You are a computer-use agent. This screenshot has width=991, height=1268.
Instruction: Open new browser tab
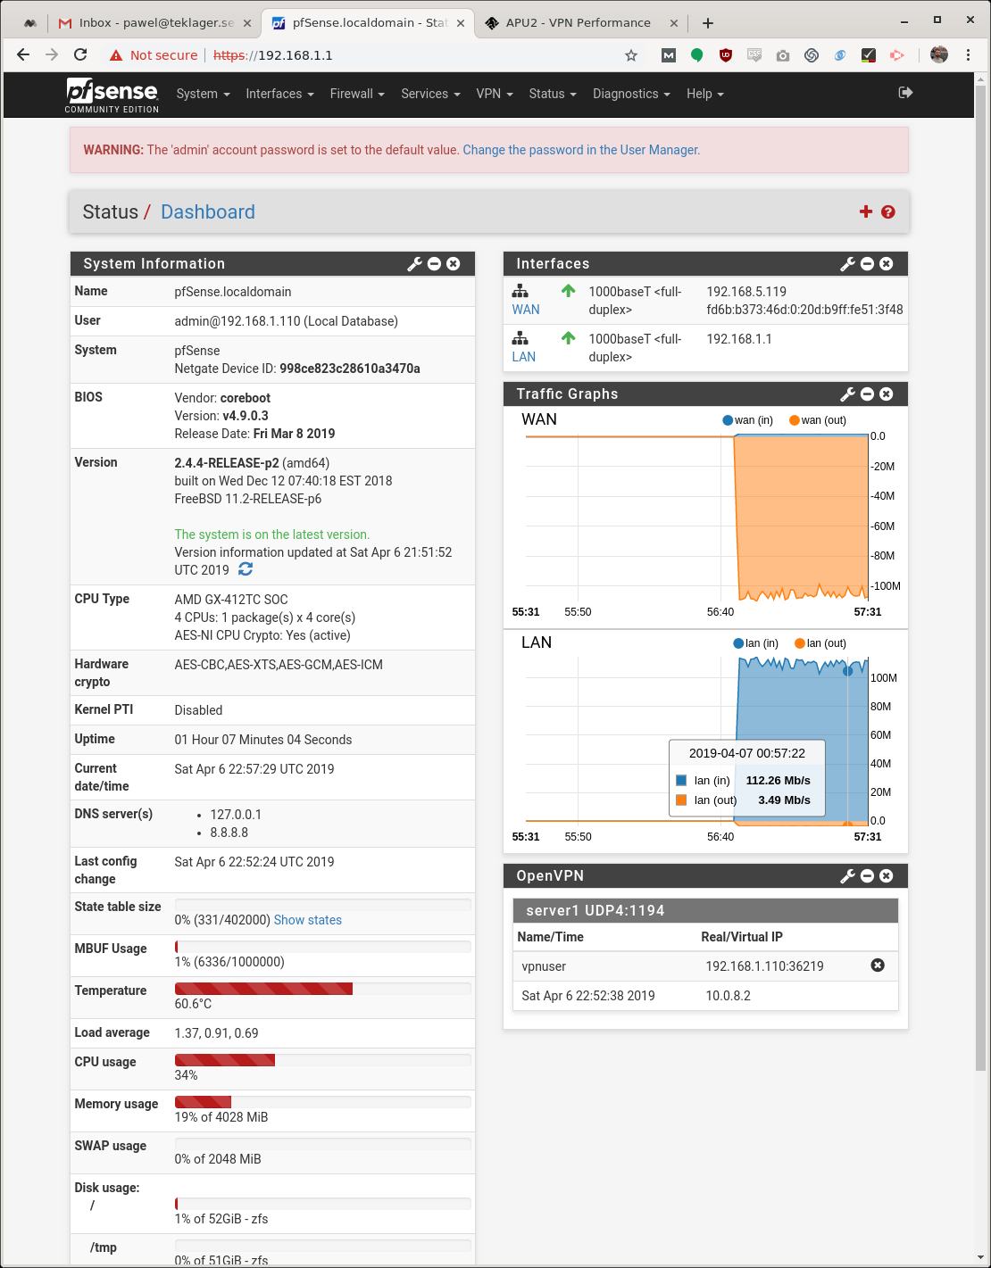tap(708, 23)
